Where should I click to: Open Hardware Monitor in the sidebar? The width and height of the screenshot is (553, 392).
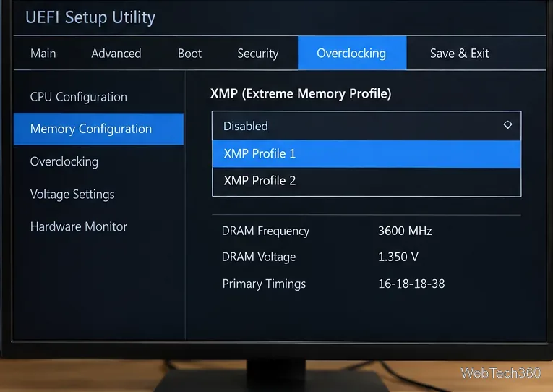pos(79,226)
